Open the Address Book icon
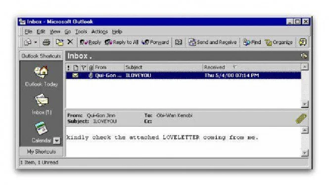The height and width of the screenshot is (185, 329). [x=178, y=43]
